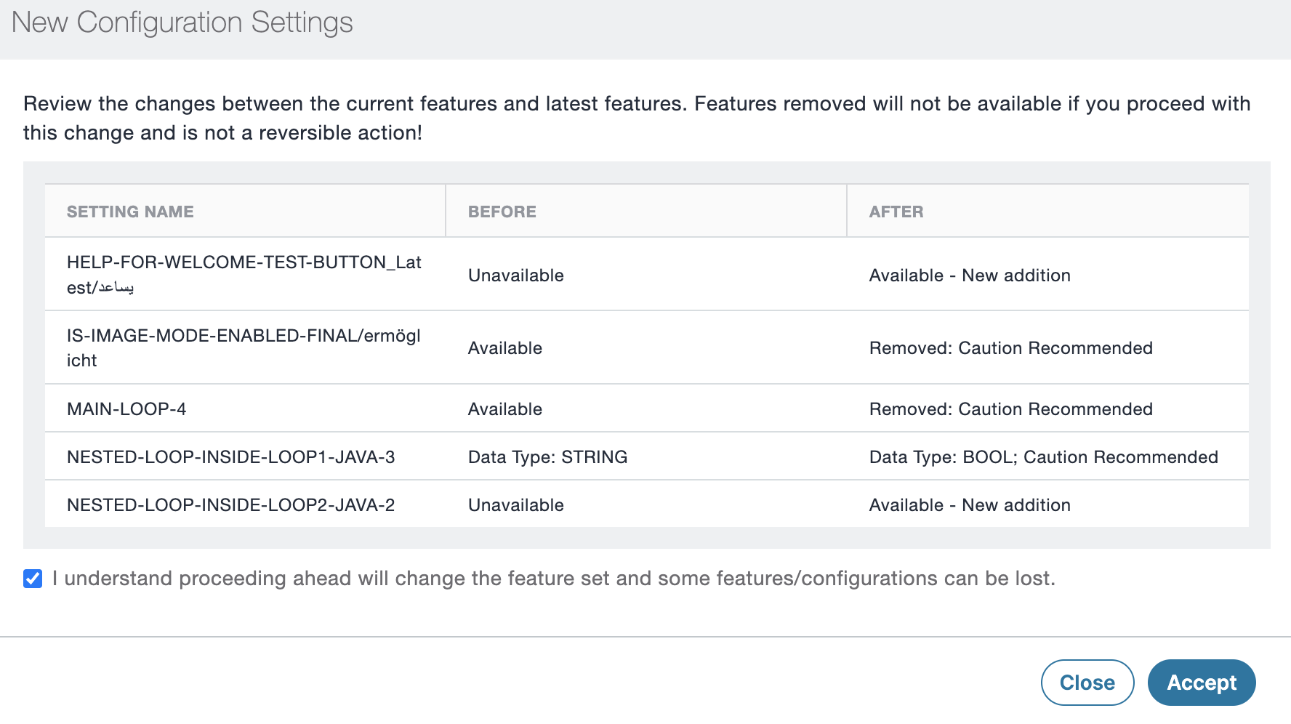Click Available - New addition for LOOP2-JAVA-2
The height and width of the screenshot is (724, 1291).
click(970, 504)
